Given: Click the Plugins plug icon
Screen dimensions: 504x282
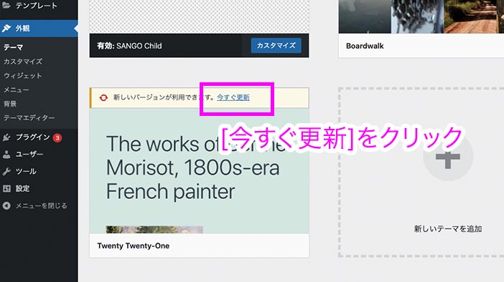Looking at the screenshot, I should (6, 138).
